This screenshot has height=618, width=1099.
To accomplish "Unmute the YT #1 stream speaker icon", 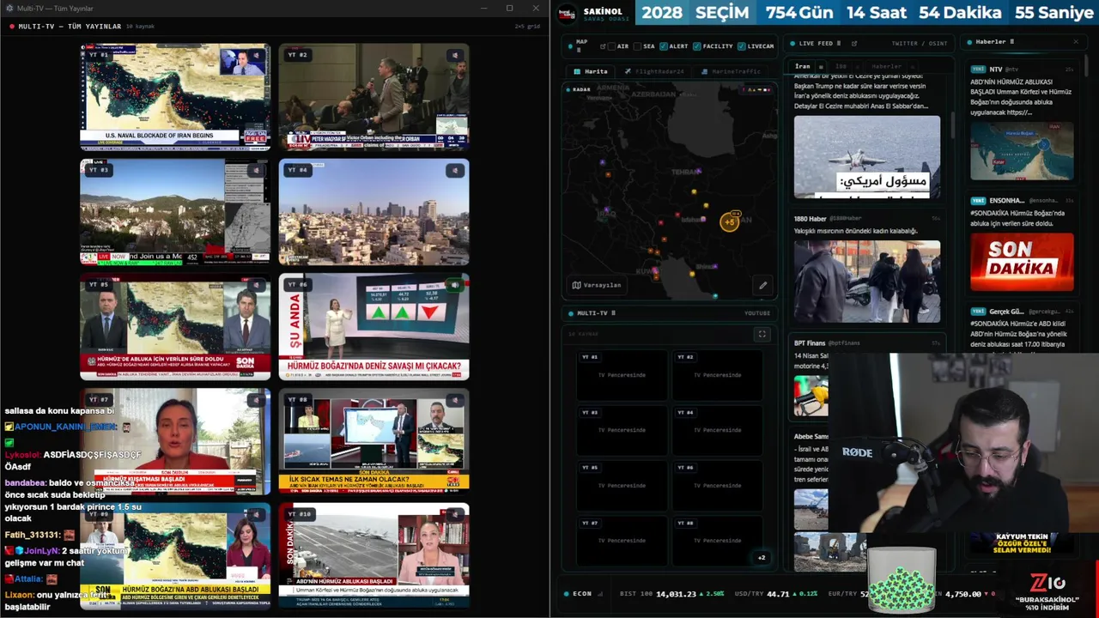I will point(257,55).
